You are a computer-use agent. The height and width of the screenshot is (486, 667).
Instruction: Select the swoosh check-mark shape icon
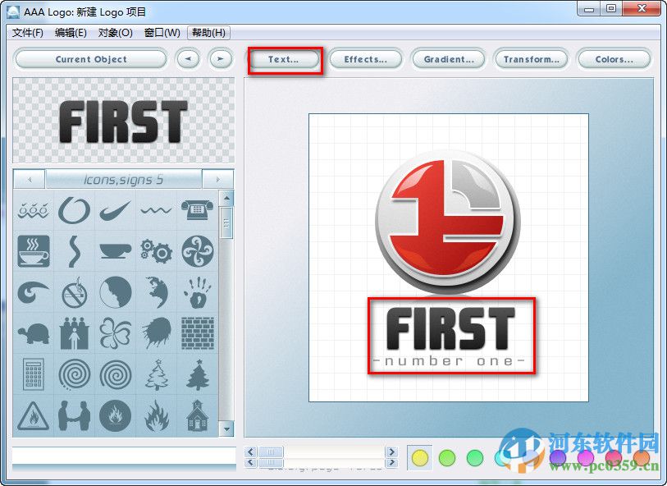[x=115, y=211]
